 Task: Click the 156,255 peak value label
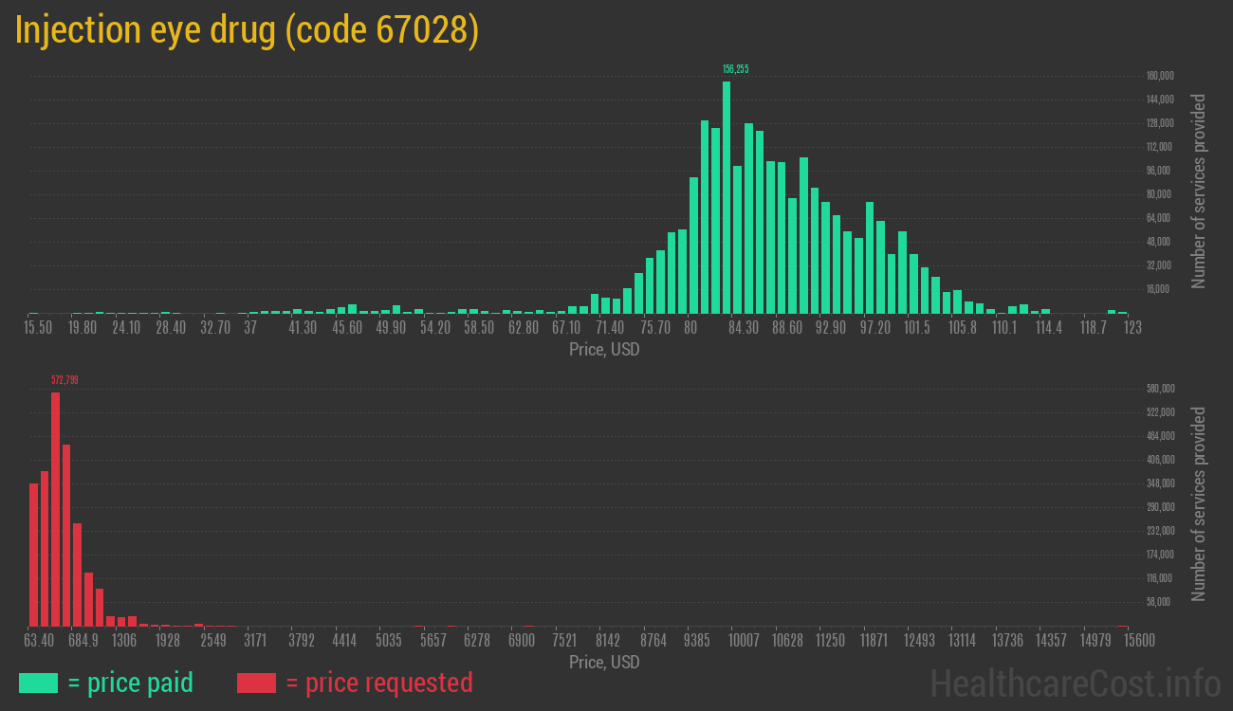pos(735,69)
